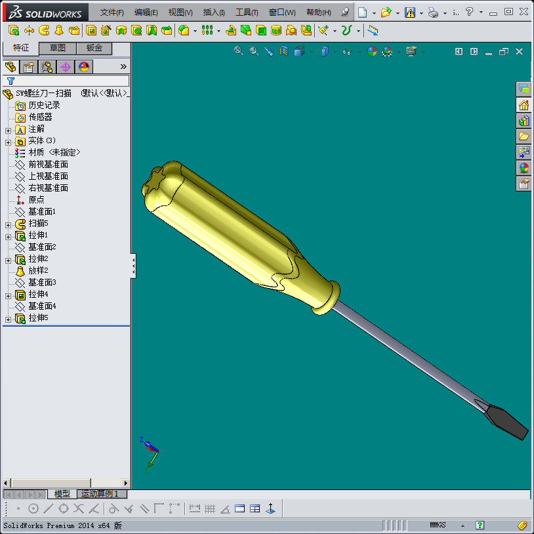The height and width of the screenshot is (534, 534).
Task: Open the 插入(I) menu
Action: click(213, 12)
